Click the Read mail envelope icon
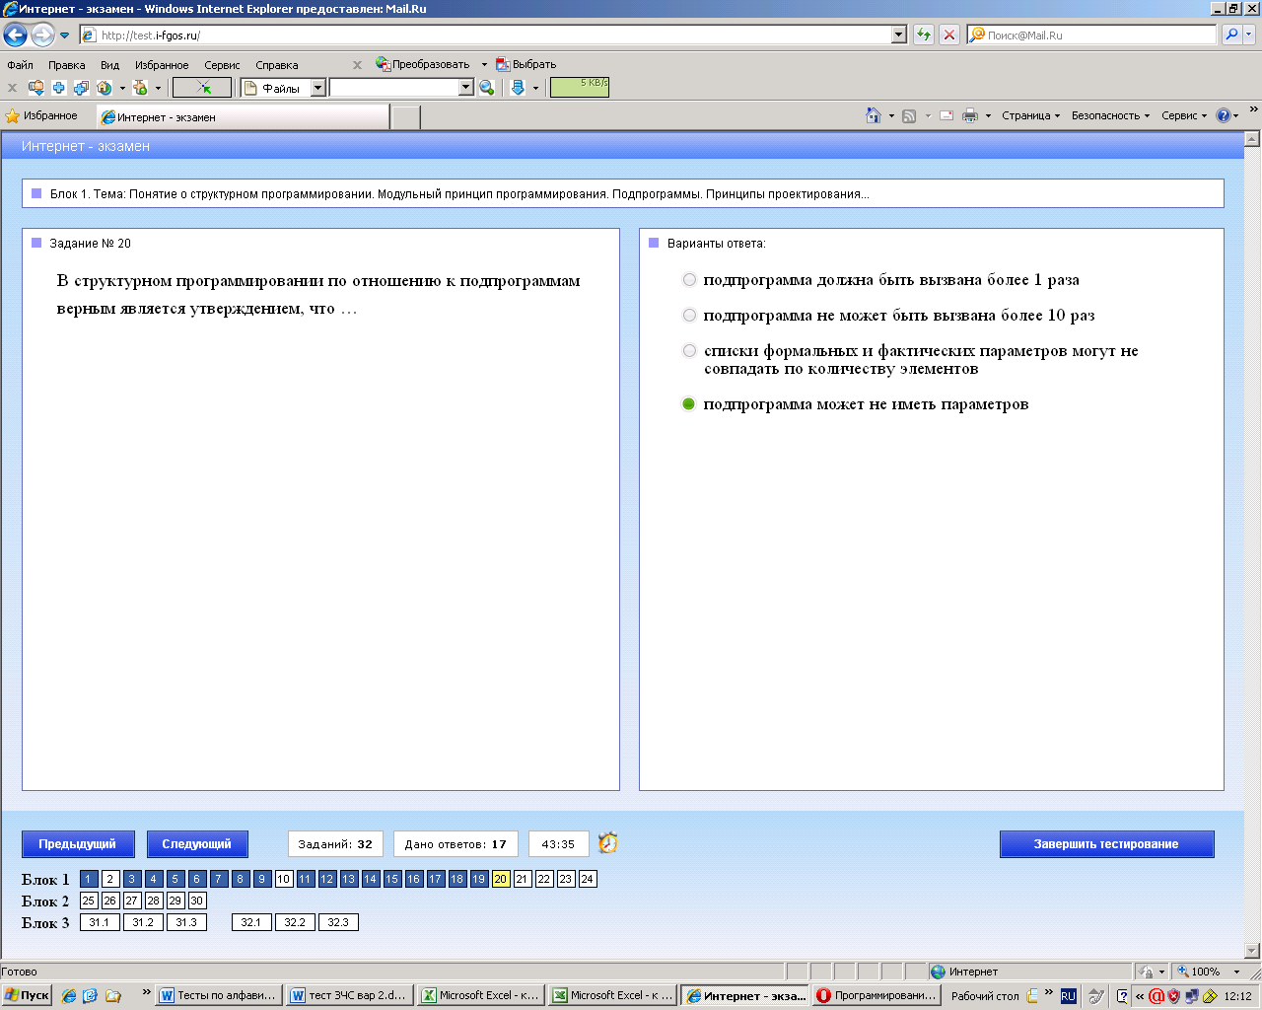1262x1010 pixels. click(946, 115)
